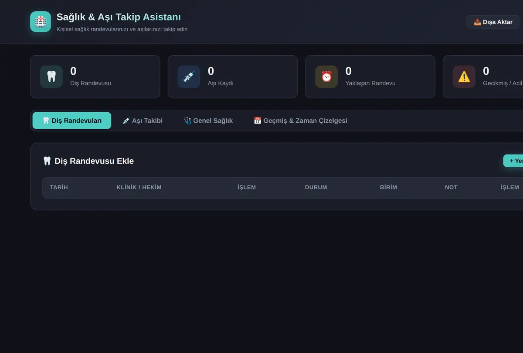Click the tooth icon in Diş Randevusu card
This screenshot has width=523, height=353.
[x=51, y=77]
